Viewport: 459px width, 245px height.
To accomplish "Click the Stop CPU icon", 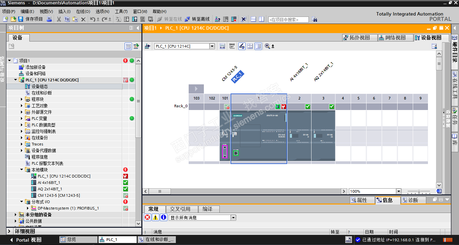I will pos(234,19).
